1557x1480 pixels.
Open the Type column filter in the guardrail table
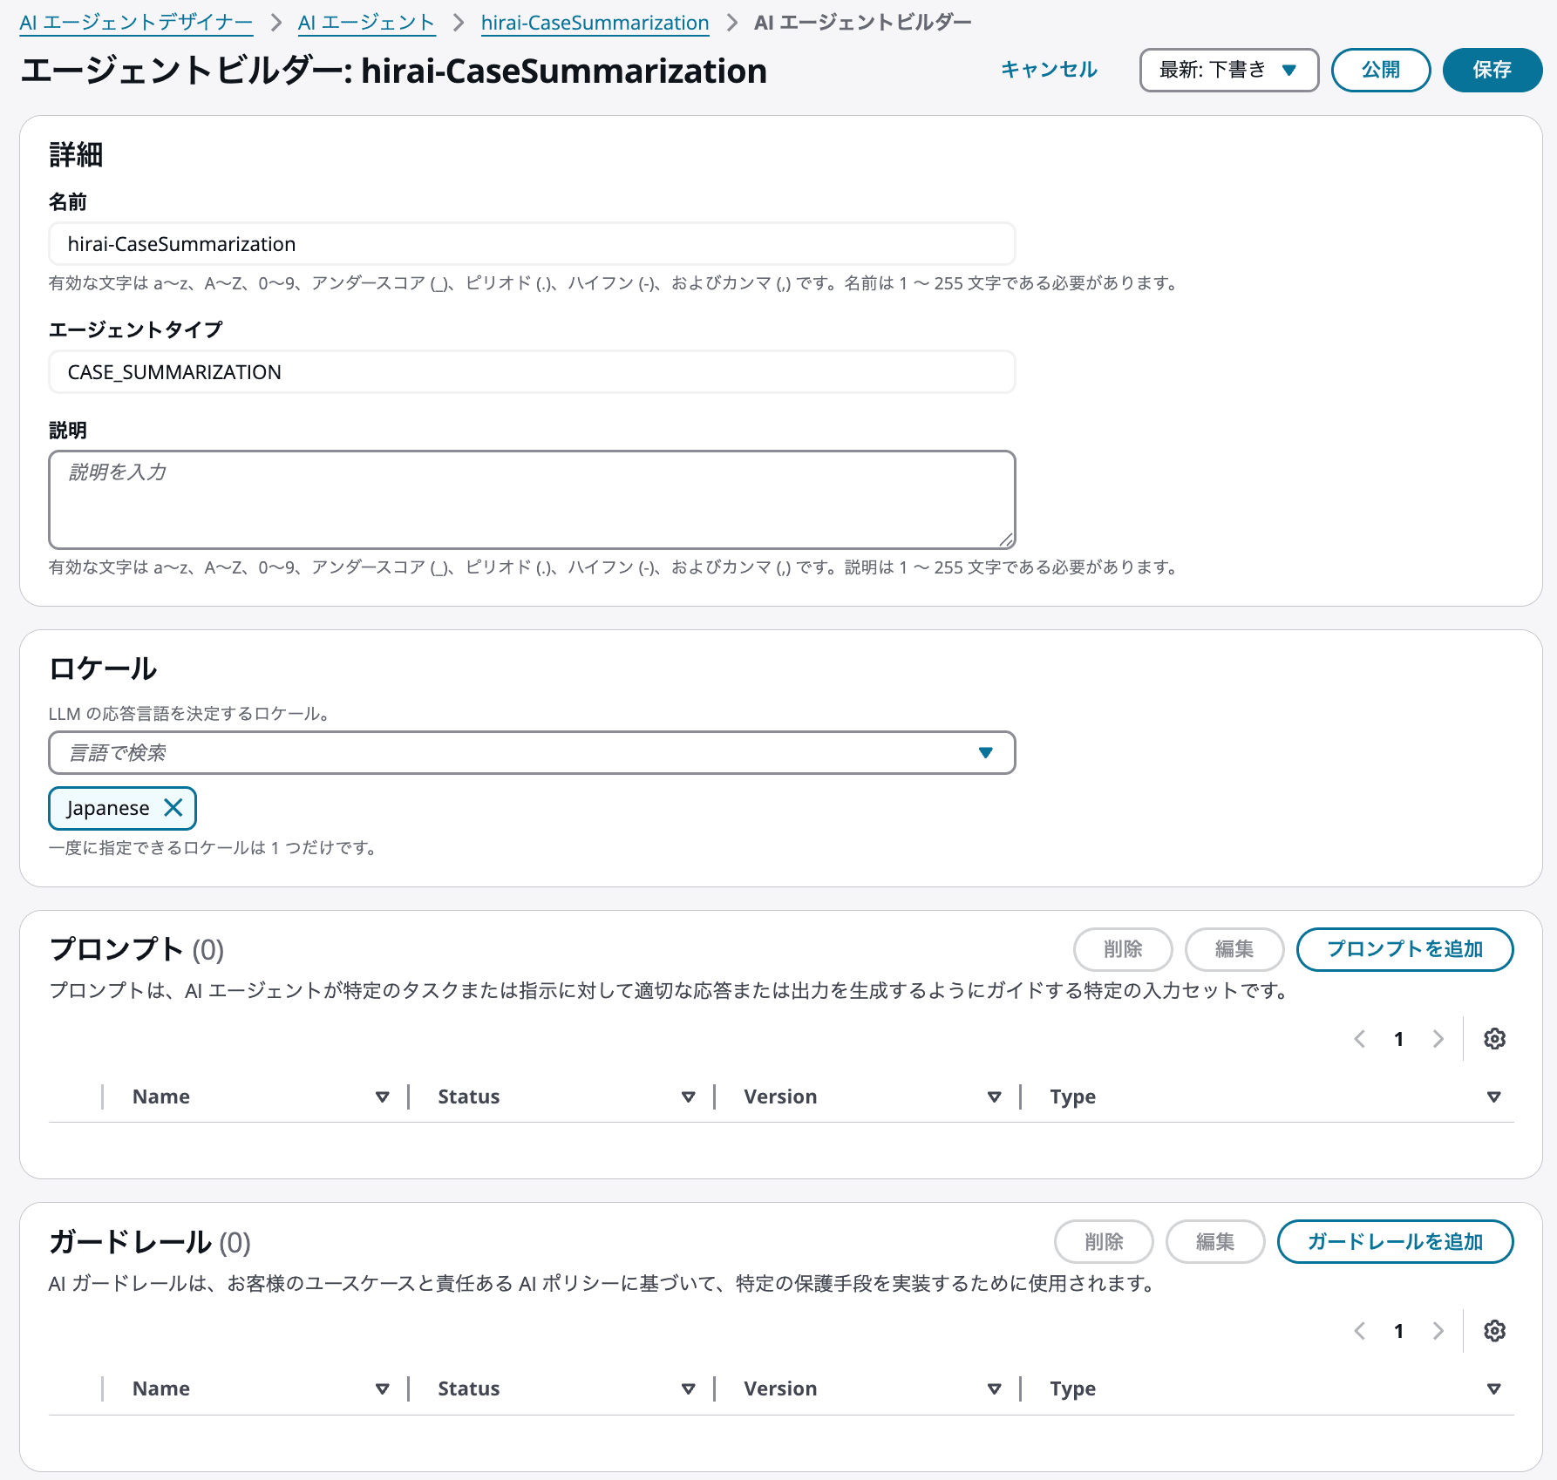coord(1494,1388)
